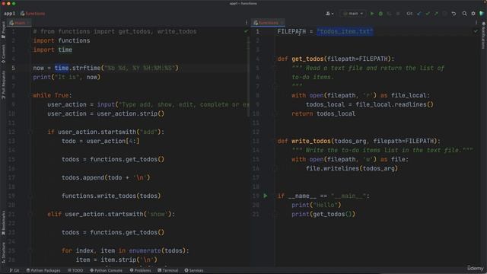Click the highlighted "todos_item.txt" string
This screenshot has width=487, height=274.
point(345,31)
